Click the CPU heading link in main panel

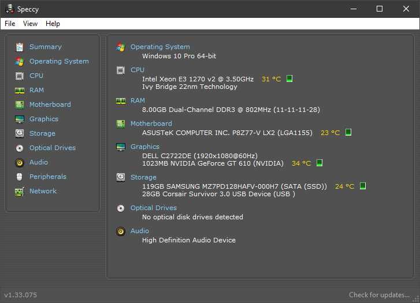(137, 70)
